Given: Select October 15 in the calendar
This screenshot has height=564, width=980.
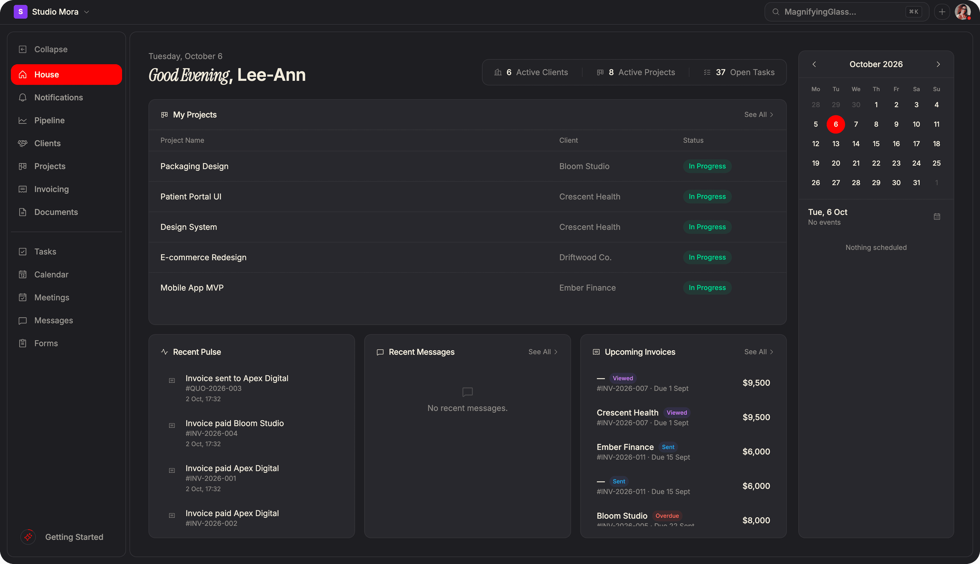Looking at the screenshot, I should pyautogui.click(x=876, y=144).
